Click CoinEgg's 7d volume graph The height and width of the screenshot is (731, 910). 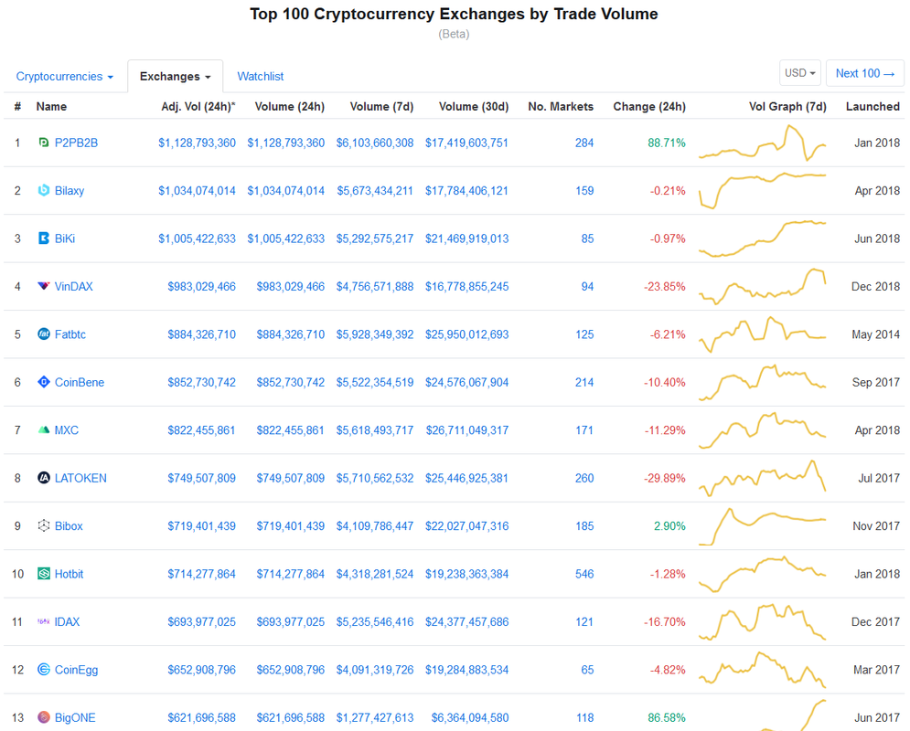pyautogui.click(x=762, y=670)
